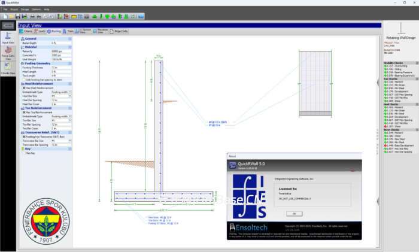Click the Heel Bar Cover field
The height and width of the screenshot is (252, 419).
[x=61, y=104]
